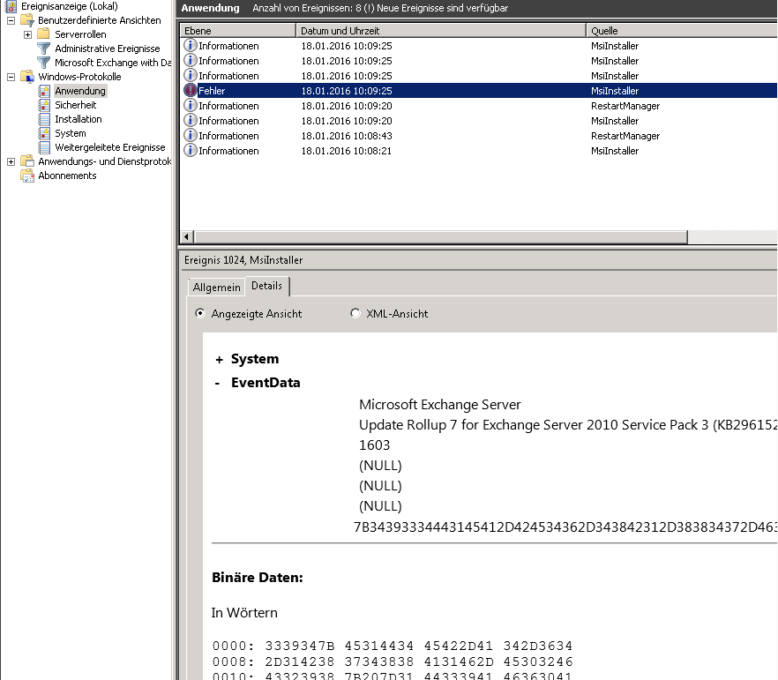The image size is (778, 680).
Task: Select Weitergeleitete Ereignisse in the tree
Action: 110,147
